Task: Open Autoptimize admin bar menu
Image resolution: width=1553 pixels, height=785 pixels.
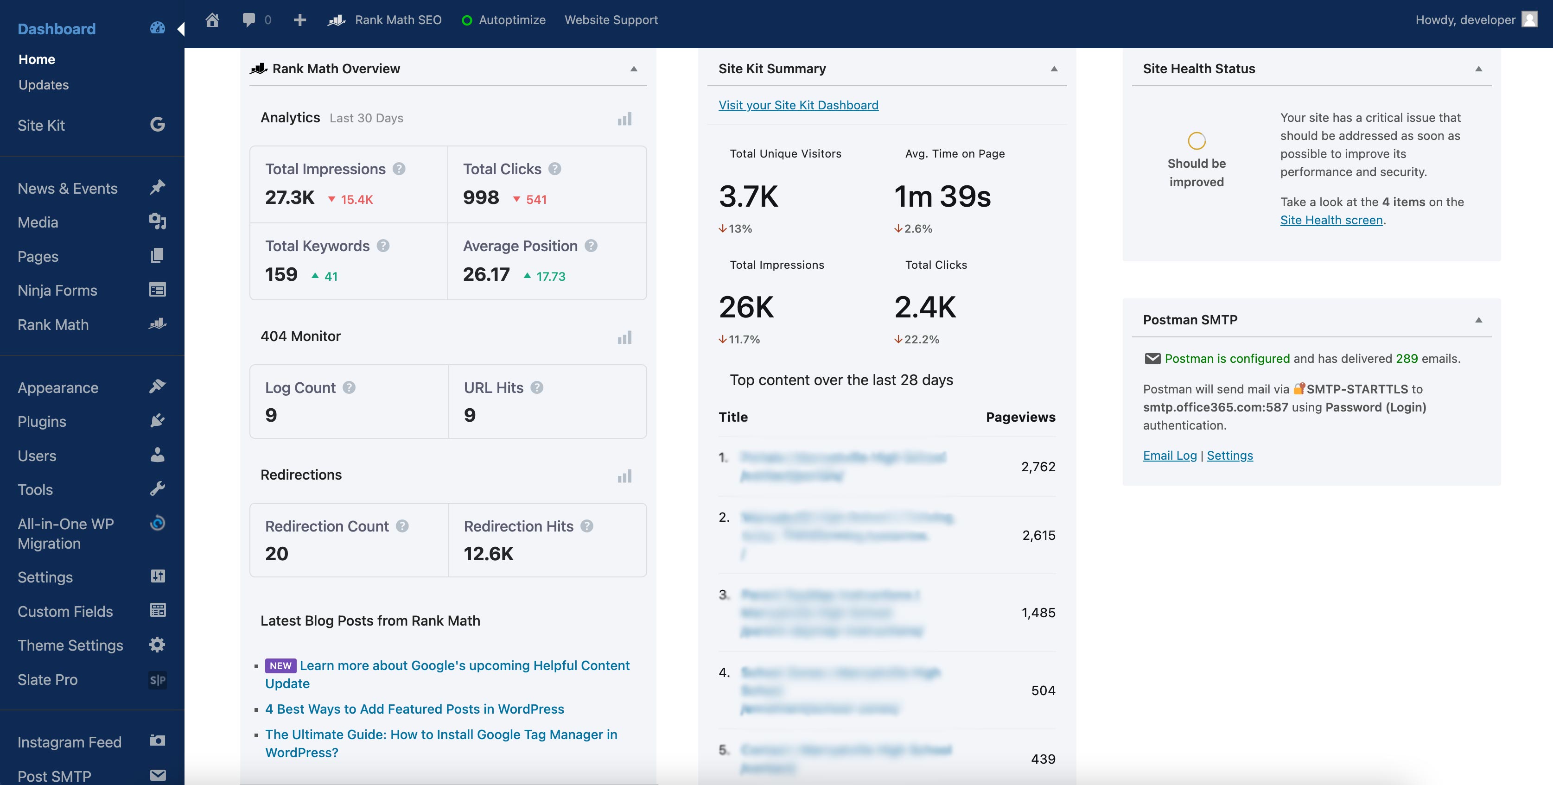Action: (503, 20)
